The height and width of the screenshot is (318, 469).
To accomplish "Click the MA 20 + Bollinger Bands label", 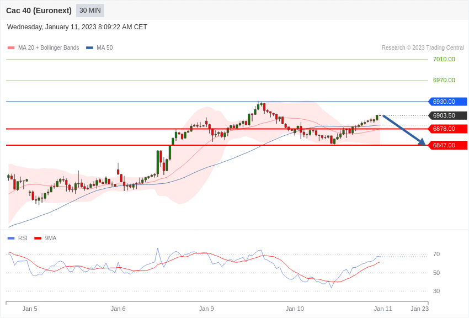I will pyautogui.click(x=49, y=48).
